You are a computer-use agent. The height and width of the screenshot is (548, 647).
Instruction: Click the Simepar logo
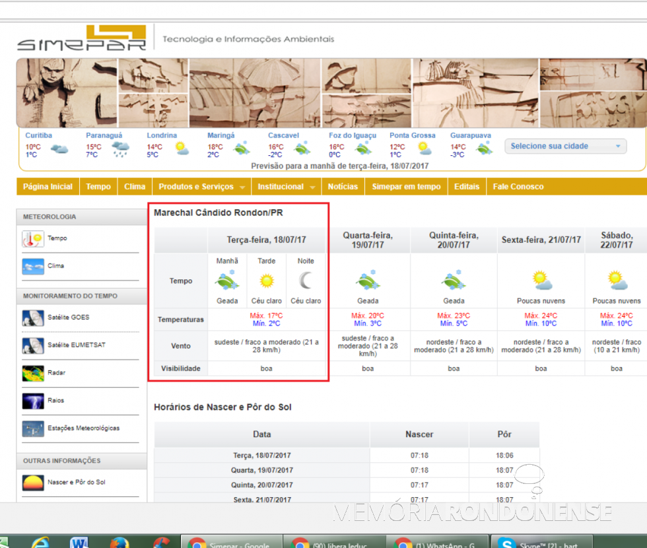81,39
